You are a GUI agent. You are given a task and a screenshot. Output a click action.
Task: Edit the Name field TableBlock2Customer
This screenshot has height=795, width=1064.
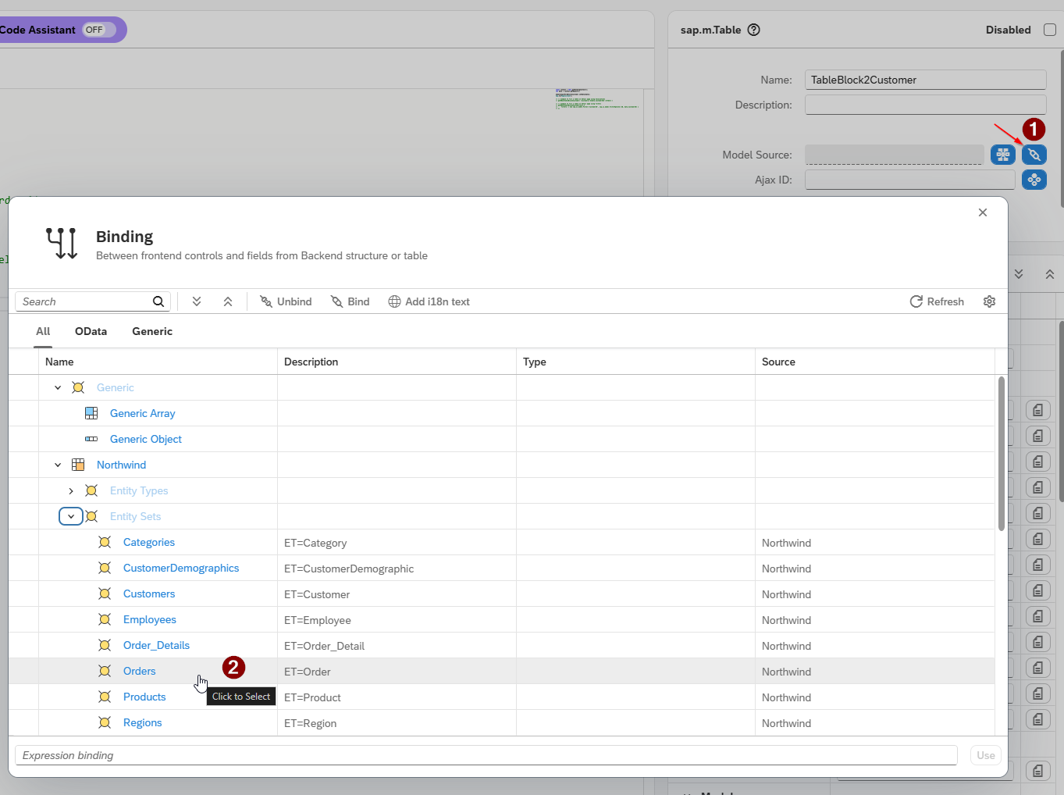[x=925, y=80]
